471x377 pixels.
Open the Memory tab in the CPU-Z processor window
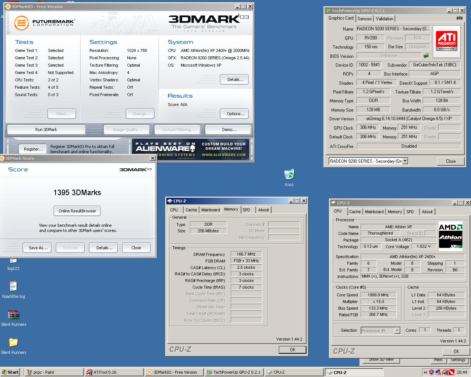pyautogui.click(x=395, y=212)
